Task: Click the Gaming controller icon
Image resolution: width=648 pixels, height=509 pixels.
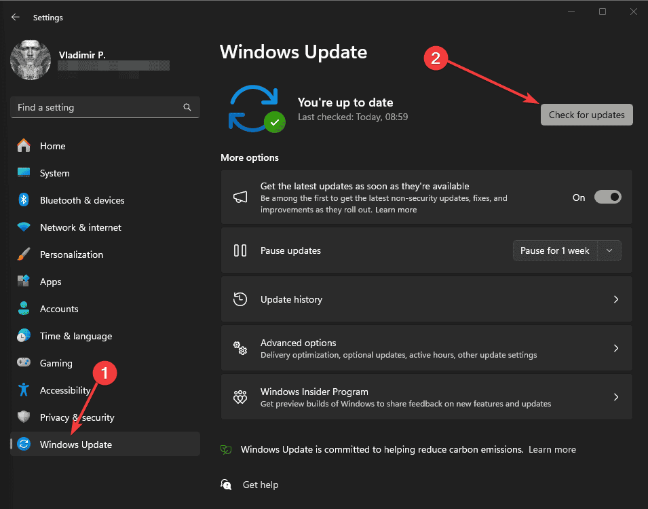Action: click(24, 362)
